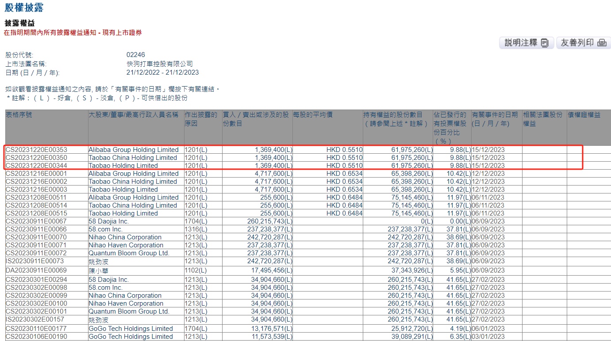
Task: Click share count 11,573,539(L)
Action: click(x=272, y=337)
